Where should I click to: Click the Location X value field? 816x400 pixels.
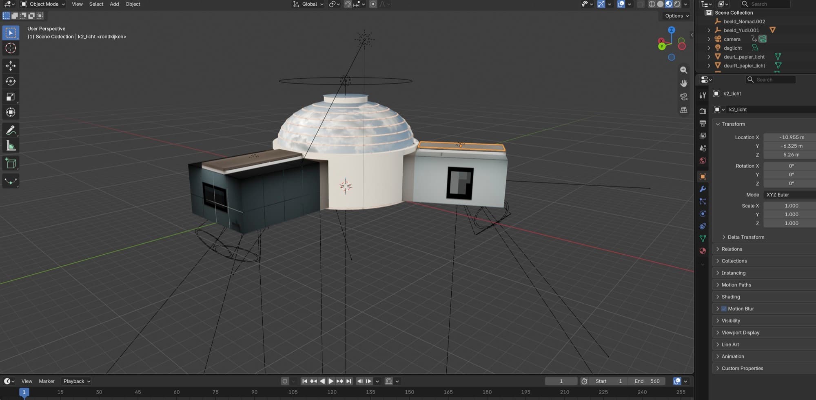click(789, 138)
